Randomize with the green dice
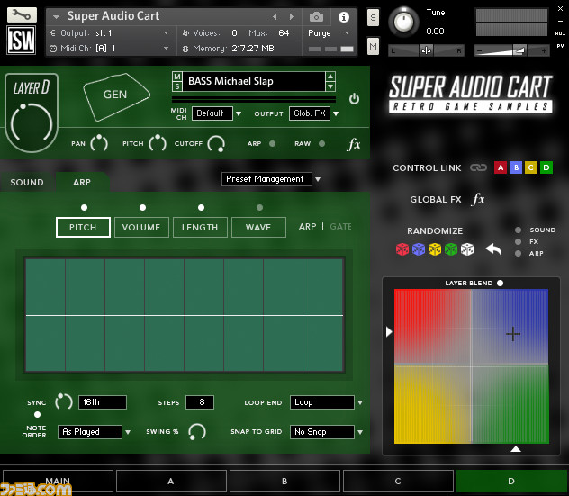 point(451,249)
